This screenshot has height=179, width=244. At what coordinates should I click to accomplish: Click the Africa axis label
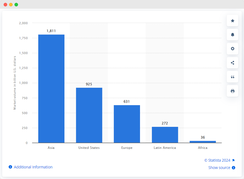pos(203,148)
